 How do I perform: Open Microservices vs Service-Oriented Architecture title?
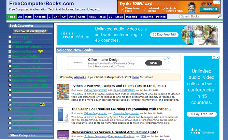point(115,132)
